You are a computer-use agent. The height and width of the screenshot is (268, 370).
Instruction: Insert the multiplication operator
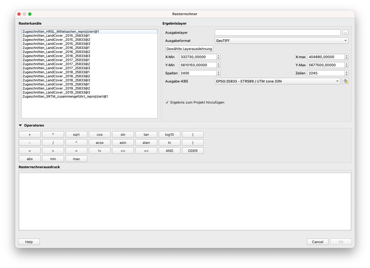pos(53,134)
